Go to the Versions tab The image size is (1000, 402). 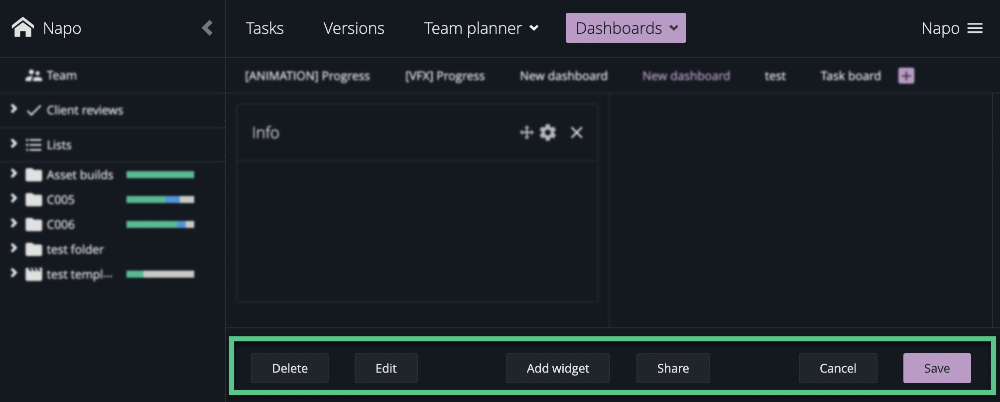coord(354,28)
